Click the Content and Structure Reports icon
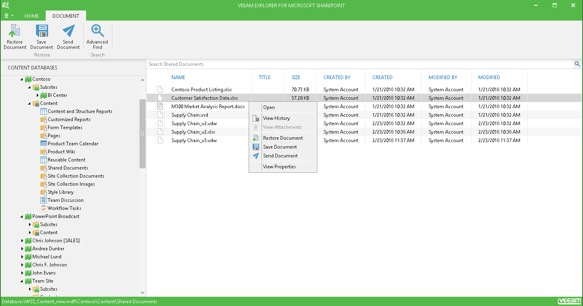The width and height of the screenshot is (583, 306). pyautogui.click(x=44, y=111)
